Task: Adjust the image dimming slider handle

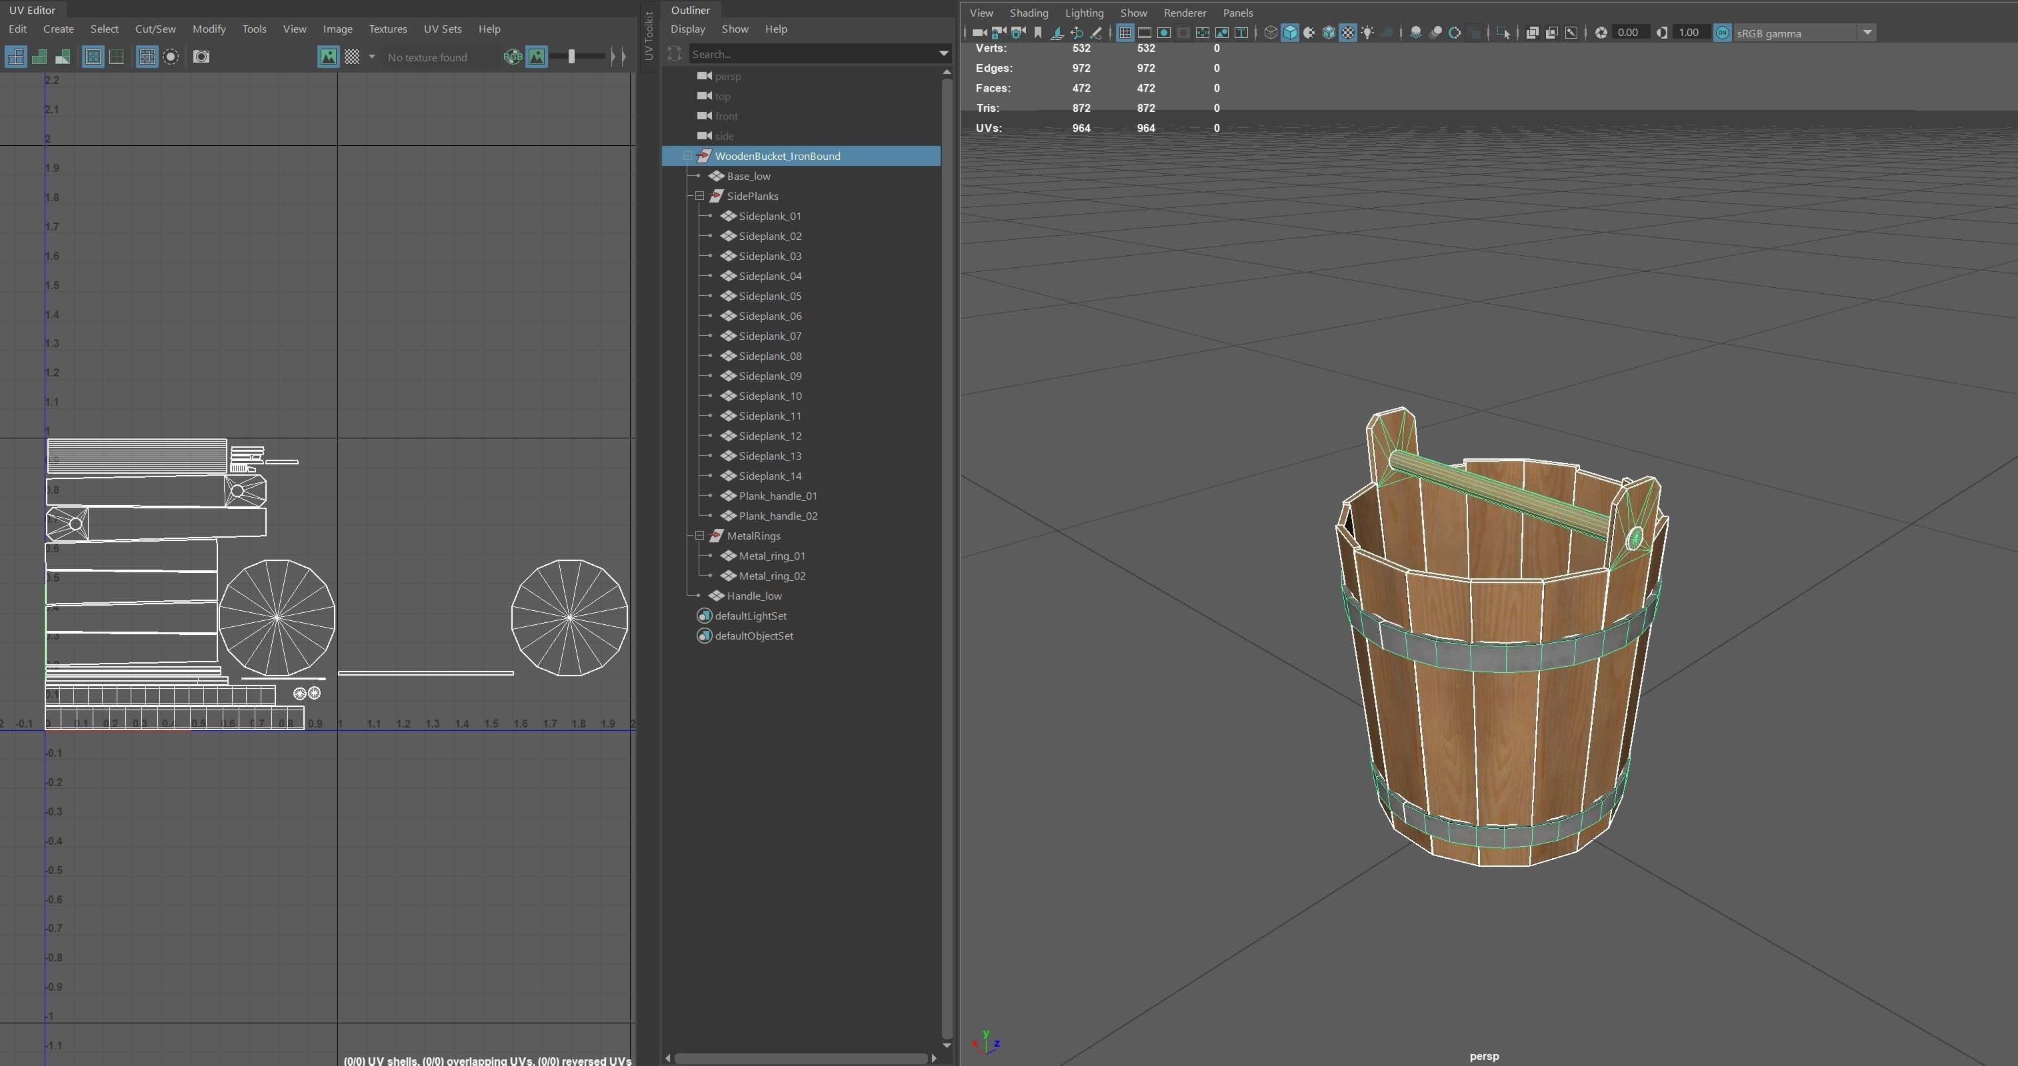Action: [572, 57]
